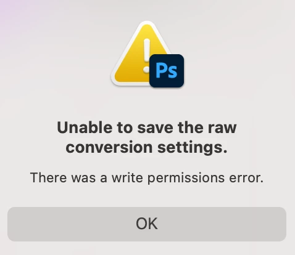Acknowledge the write permissions error with OK

tap(147, 224)
